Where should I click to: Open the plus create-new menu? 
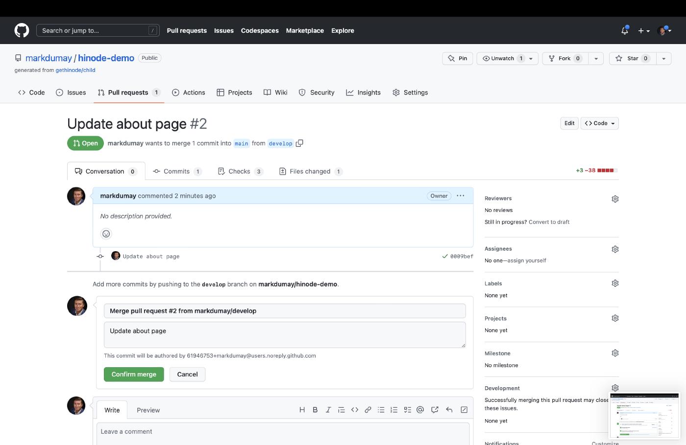coord(644,30)
